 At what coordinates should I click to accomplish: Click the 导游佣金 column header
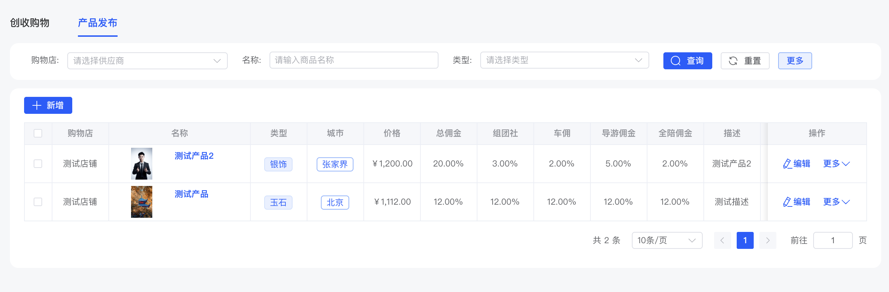(619, 133)
